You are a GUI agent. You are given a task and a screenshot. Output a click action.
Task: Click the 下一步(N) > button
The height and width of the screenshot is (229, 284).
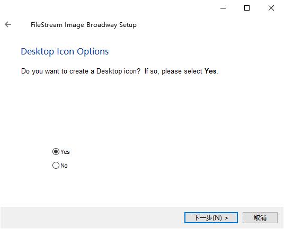[211, 217]
